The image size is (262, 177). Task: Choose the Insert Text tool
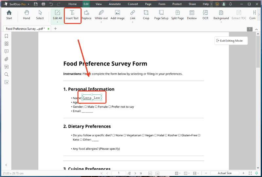[x=72, y=15]
